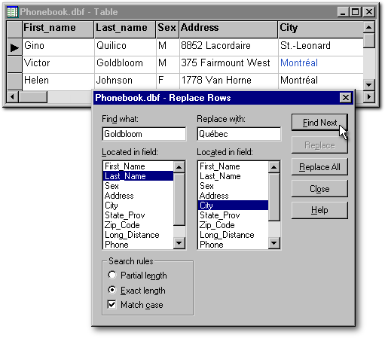Click the table's vertical scrollbar up arrow

click(x=368, y=27)
